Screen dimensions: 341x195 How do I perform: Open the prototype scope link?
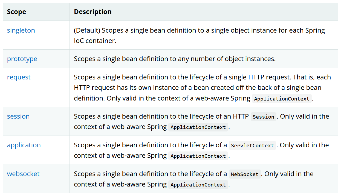(22, 59)
